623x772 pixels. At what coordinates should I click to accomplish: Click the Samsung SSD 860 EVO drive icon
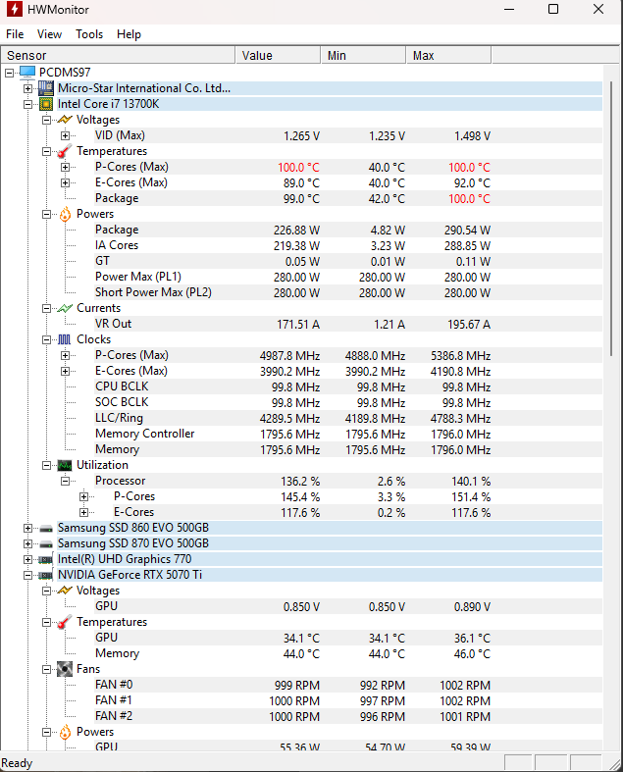tap(46, 529)
